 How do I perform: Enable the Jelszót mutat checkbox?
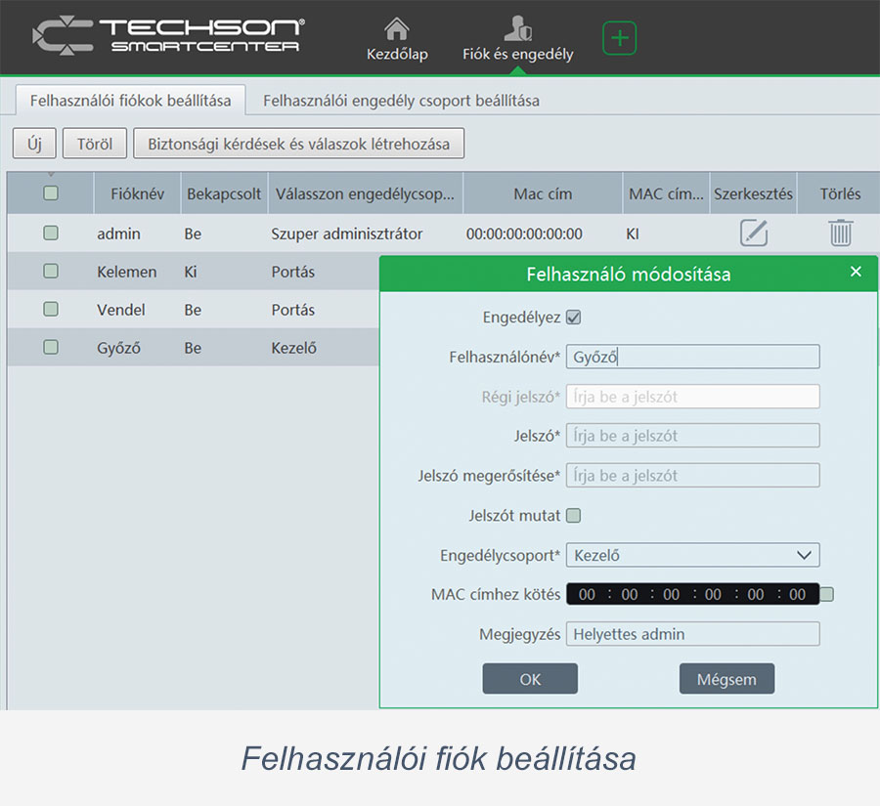pos(574,516)
